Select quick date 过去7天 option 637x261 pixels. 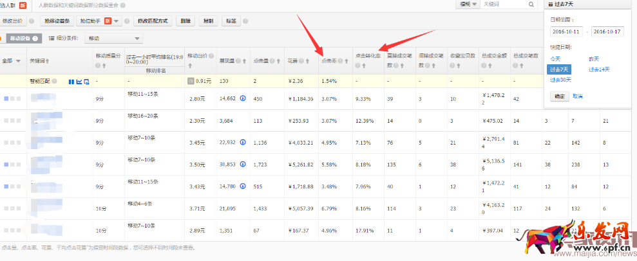tap(558, 69)
